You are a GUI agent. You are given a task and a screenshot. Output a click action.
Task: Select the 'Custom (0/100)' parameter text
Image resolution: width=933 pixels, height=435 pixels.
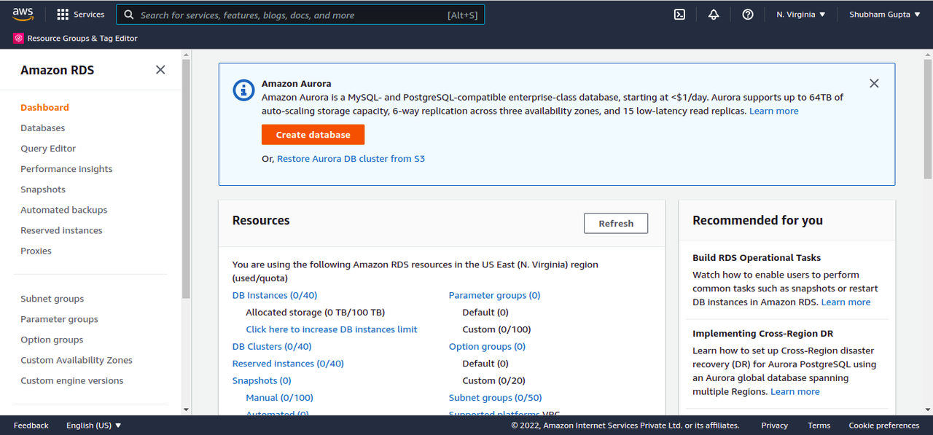click(496, 329)
